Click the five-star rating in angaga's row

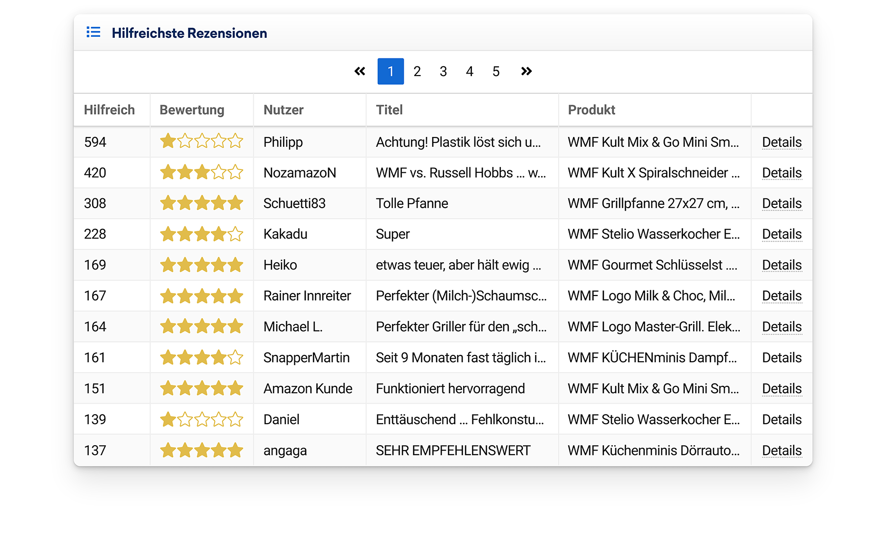201,451
